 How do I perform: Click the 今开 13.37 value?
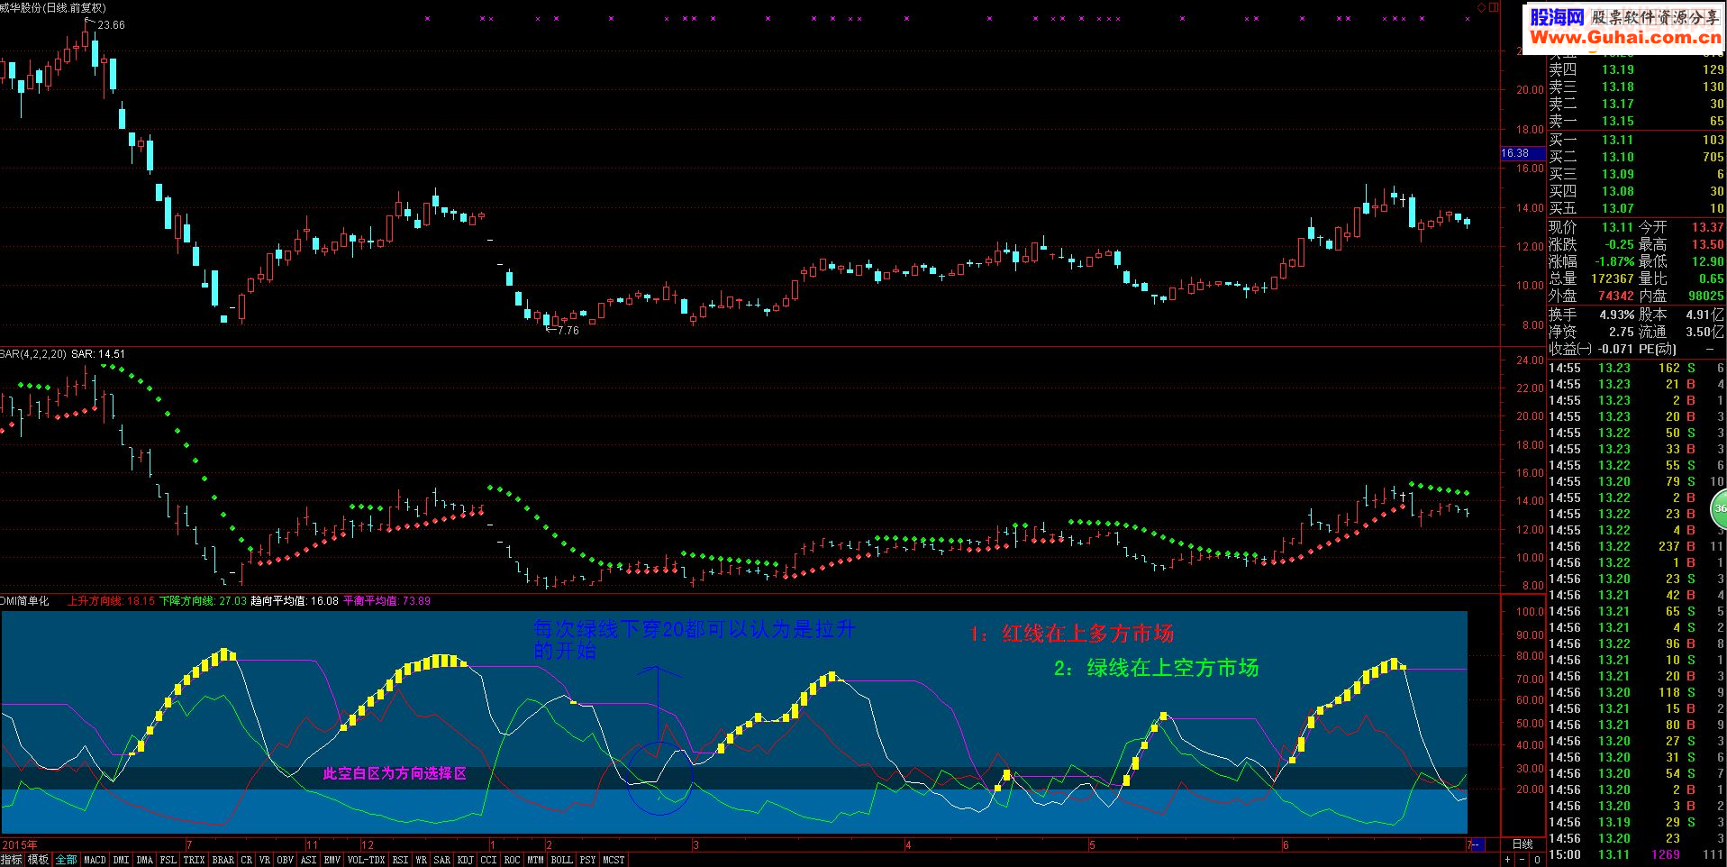pyautogui.click(x=1707, y=227)
